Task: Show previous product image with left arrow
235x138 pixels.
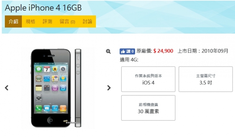Action: 7,88
